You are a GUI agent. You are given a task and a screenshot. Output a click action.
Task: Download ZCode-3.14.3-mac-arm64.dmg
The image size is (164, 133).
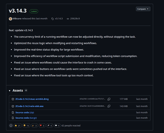click(x=32, y=99)
